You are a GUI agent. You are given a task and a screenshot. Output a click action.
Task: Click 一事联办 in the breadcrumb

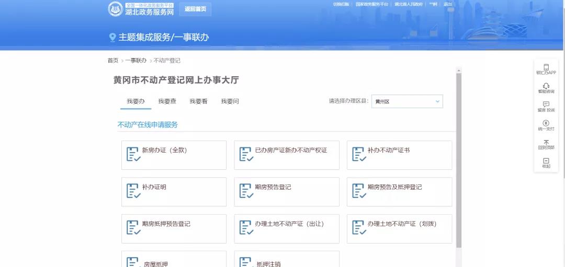135,61
